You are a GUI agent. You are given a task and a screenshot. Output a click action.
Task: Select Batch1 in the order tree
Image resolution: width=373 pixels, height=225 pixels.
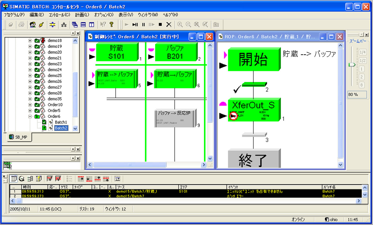coord(61,122)
